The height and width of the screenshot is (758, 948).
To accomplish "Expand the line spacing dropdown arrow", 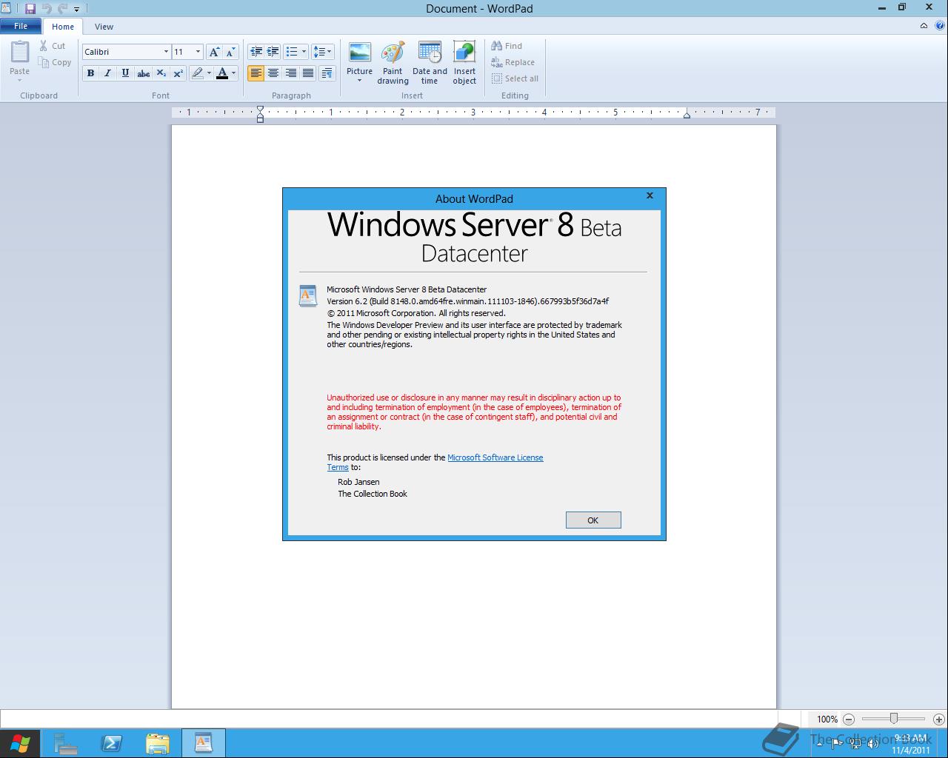I will point(330,52).
